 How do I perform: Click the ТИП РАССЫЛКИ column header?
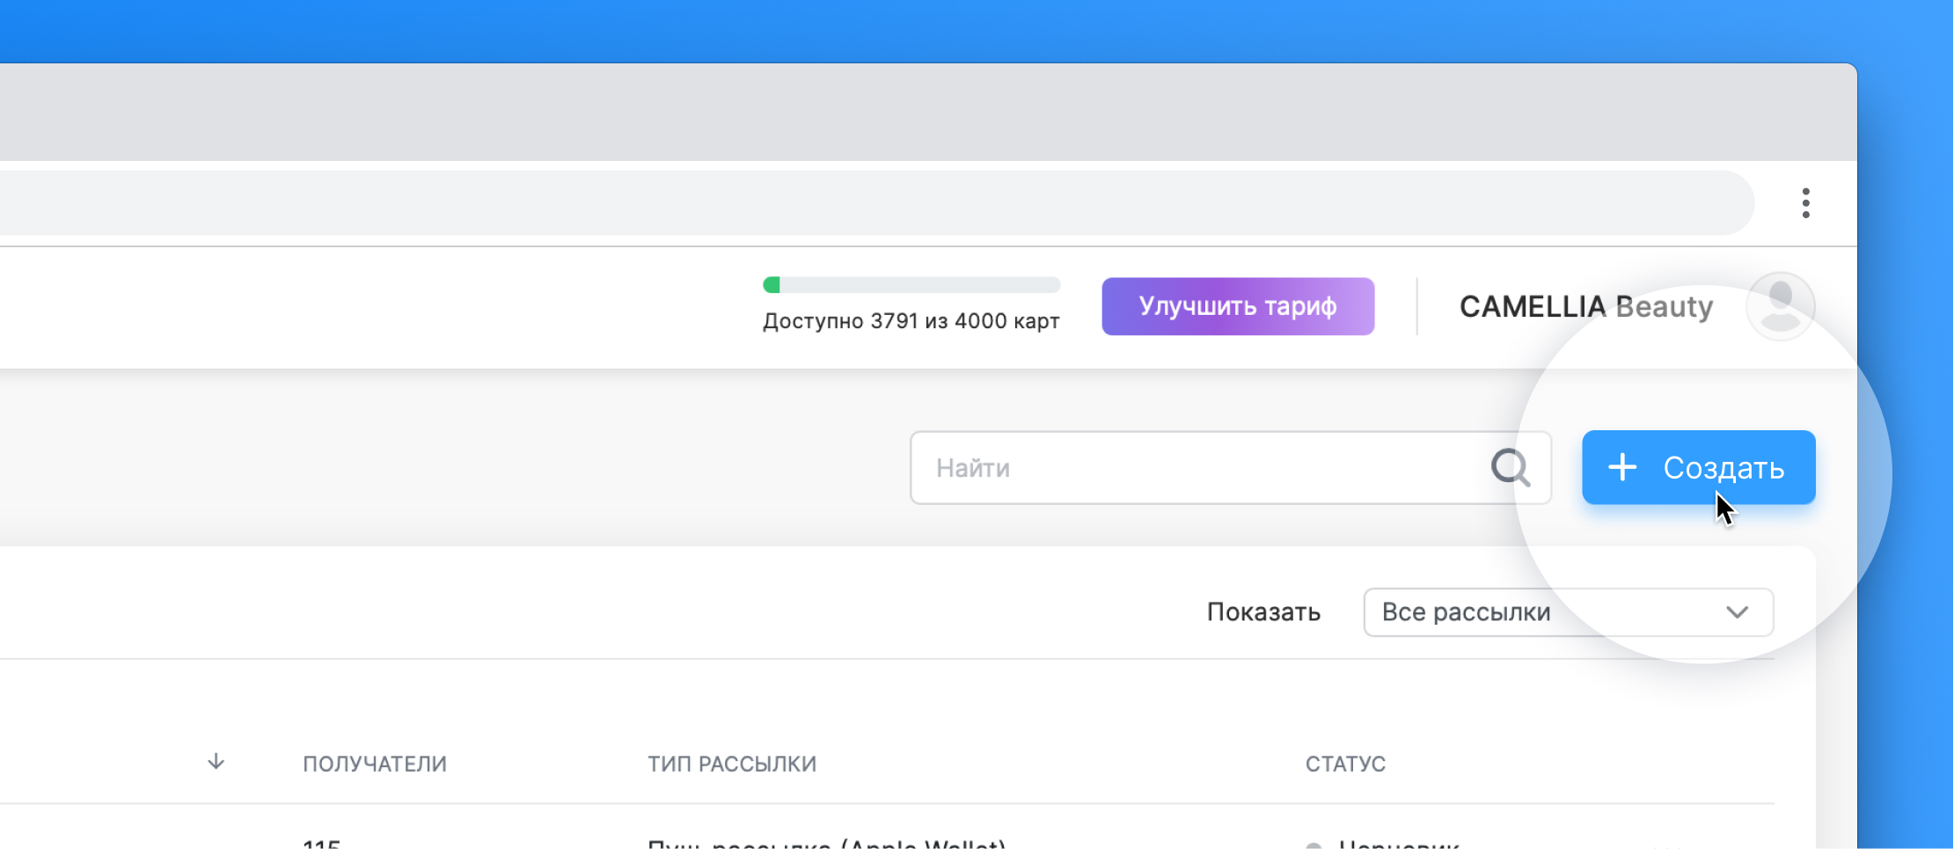click(x=732, y=764)
